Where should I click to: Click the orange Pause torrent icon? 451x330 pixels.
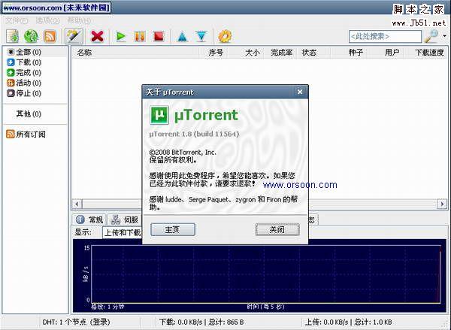(x=140, y=37)
